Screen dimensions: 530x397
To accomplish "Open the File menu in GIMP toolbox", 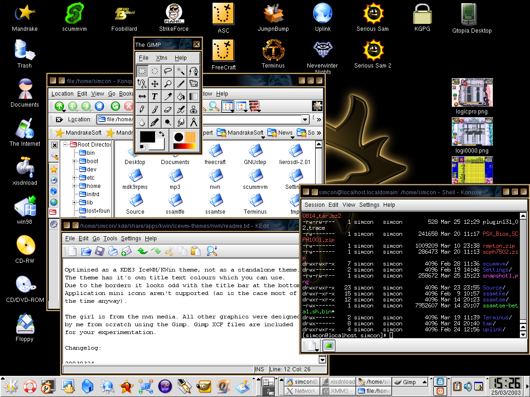I will (x=144, y=58).
